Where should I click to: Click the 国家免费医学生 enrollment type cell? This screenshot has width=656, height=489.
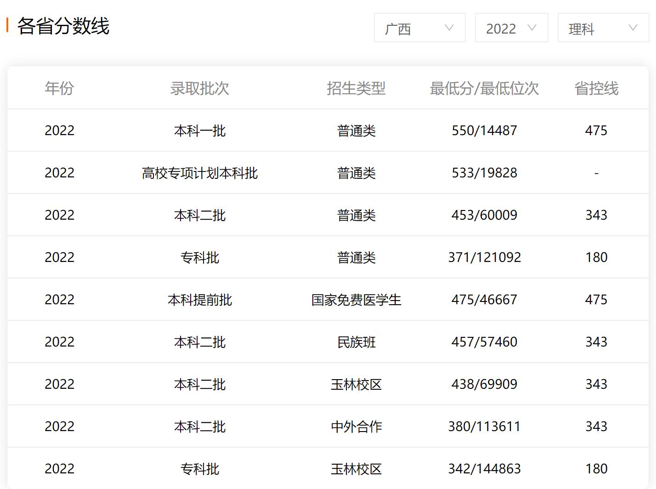tap(356, 300)
